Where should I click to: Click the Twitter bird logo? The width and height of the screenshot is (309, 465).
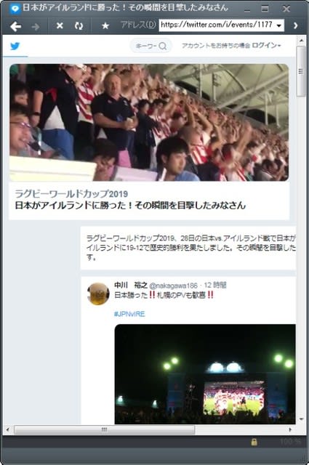15,46
